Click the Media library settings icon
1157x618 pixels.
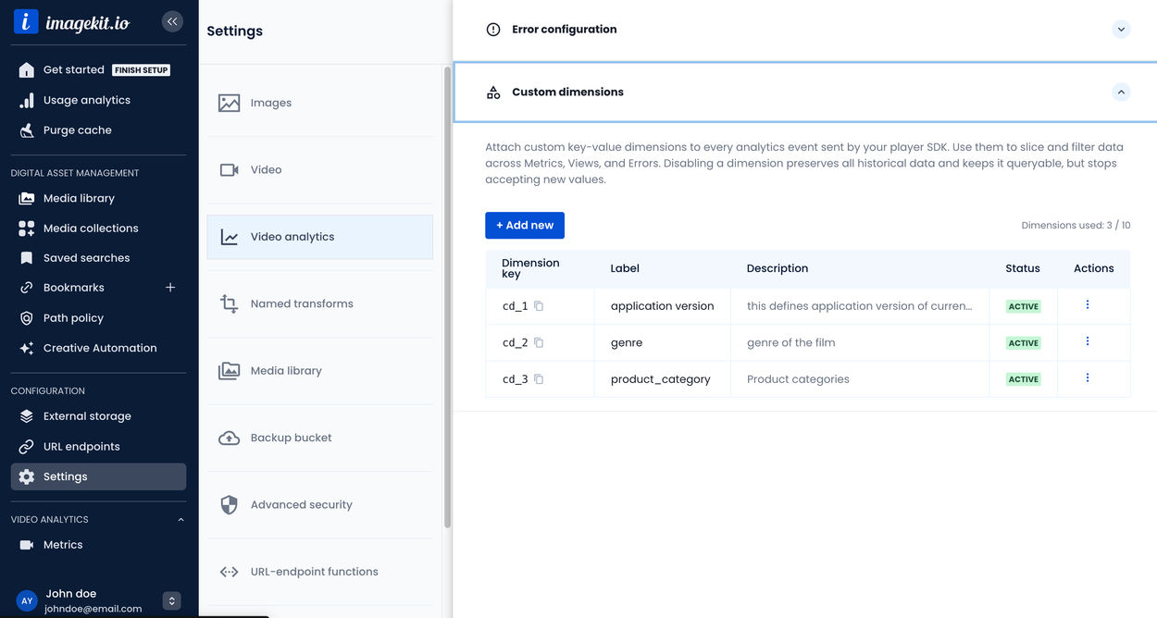[x=229, y=371]
